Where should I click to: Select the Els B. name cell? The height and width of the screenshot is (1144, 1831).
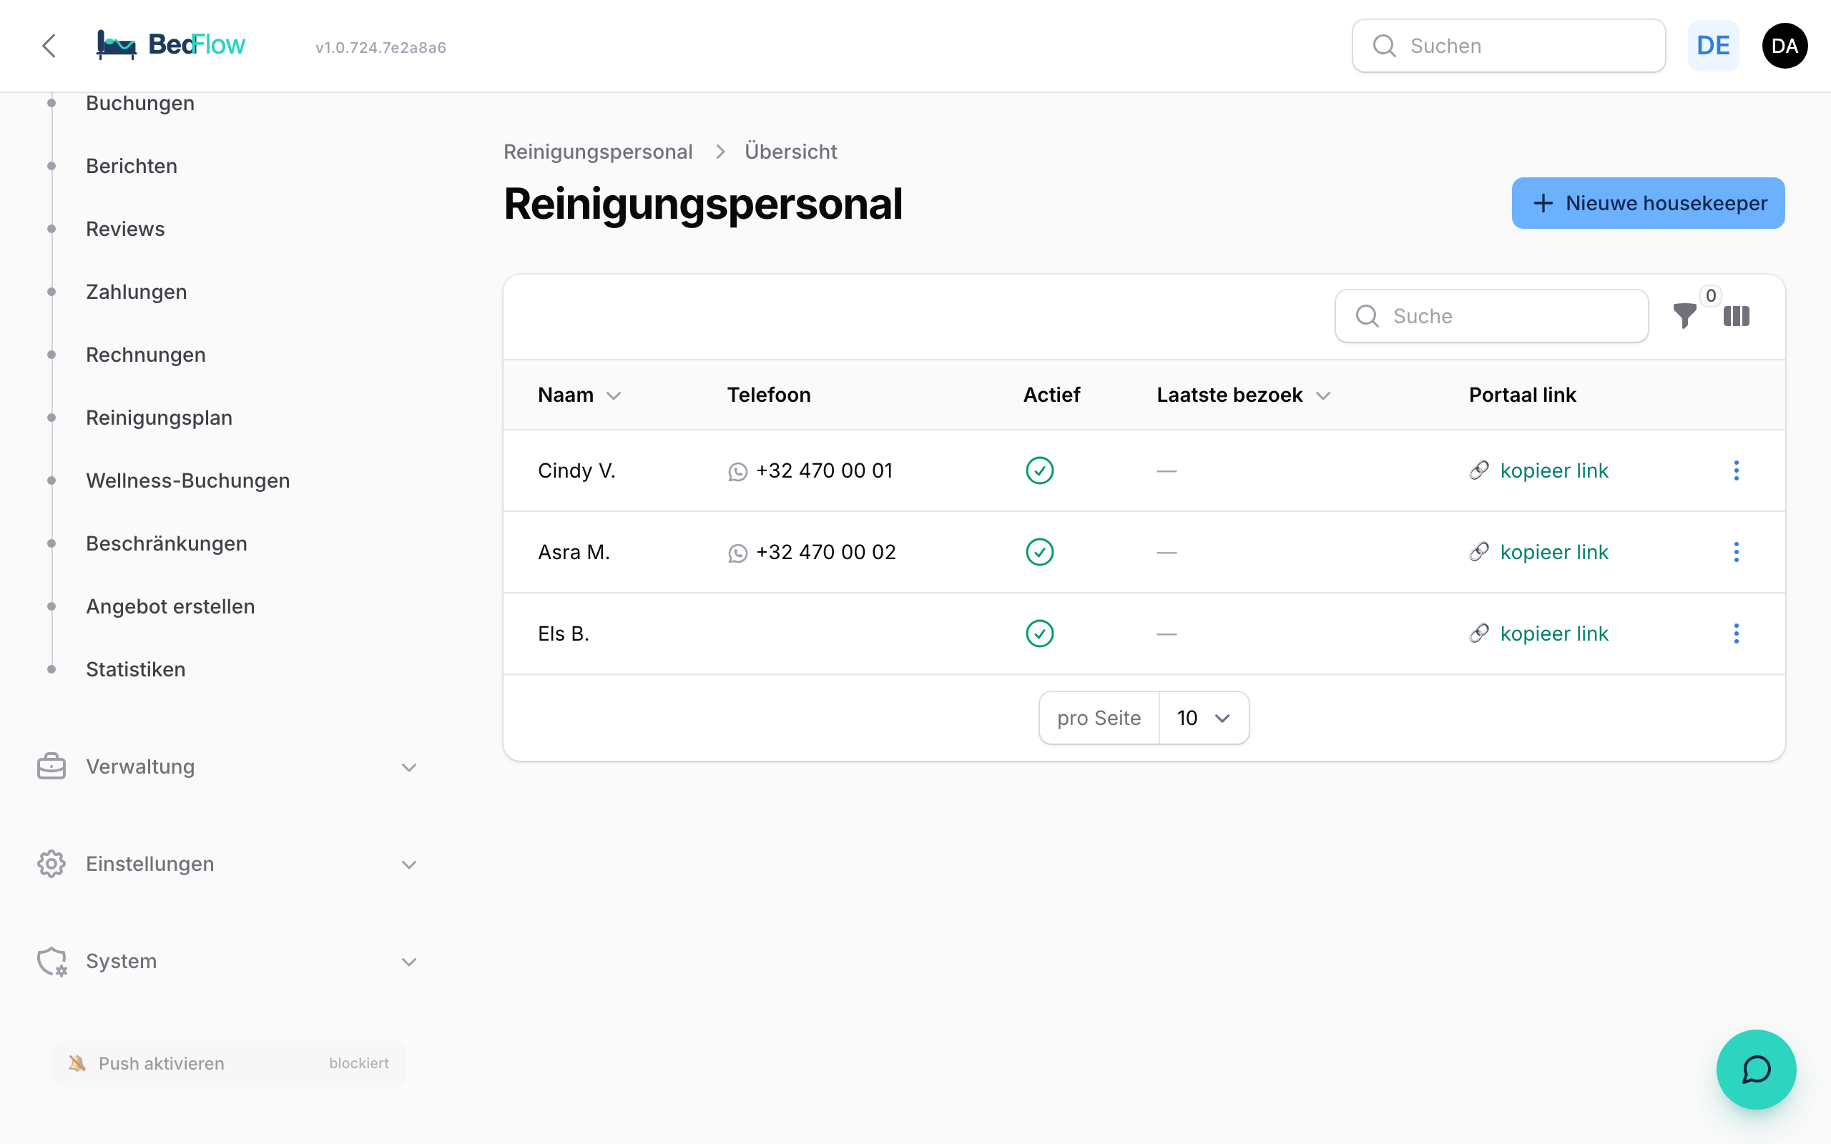[x=563, y=633]
